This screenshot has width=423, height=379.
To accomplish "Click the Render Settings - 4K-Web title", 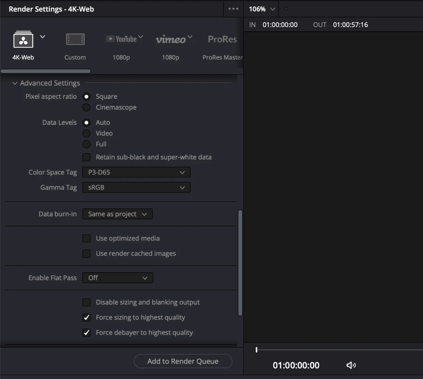I will click(51, 9).
